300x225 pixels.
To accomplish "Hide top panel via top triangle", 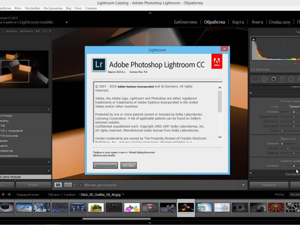I will tap(150, 13).
